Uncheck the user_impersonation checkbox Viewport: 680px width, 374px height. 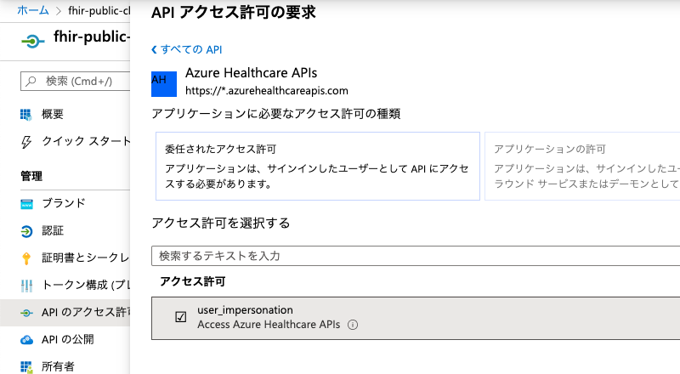[x=181, y=317]
